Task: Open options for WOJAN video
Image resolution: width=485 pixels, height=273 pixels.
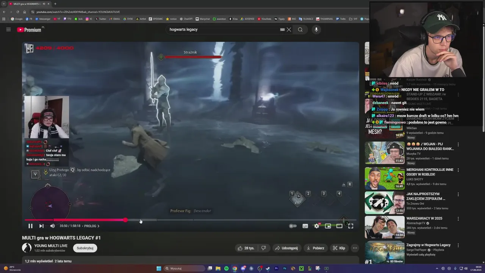Action: [458, 144]
